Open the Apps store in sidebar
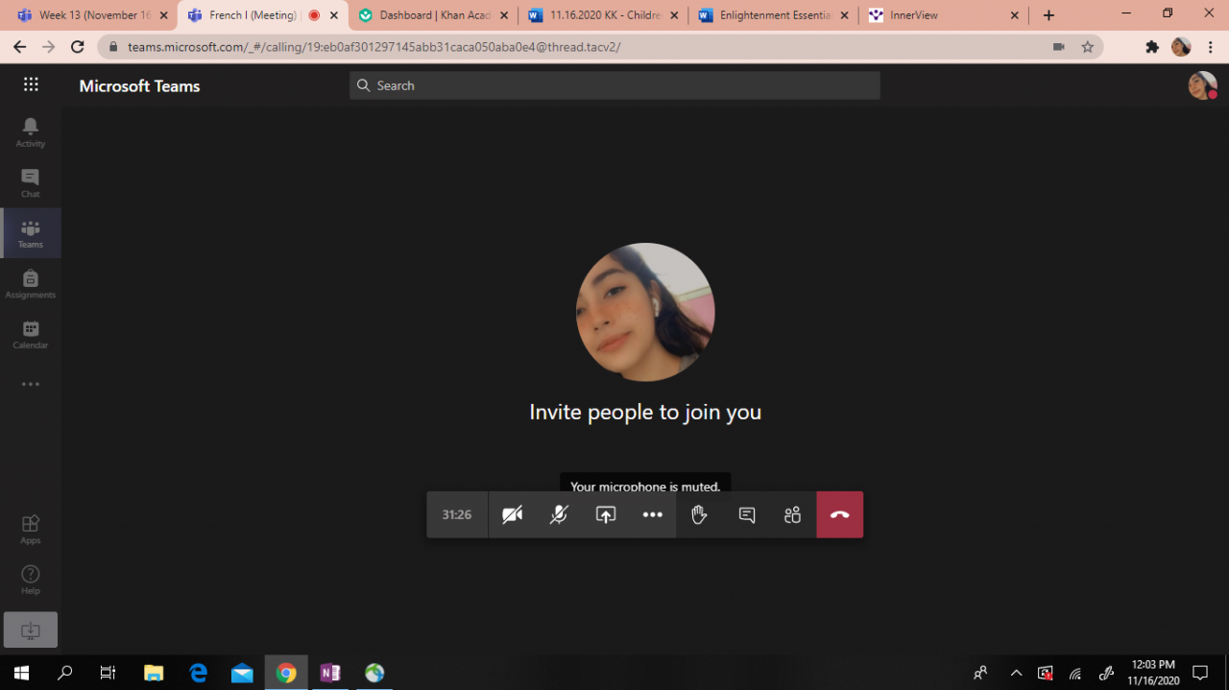The image size is (1229, 690). click(x=31, y=529)
